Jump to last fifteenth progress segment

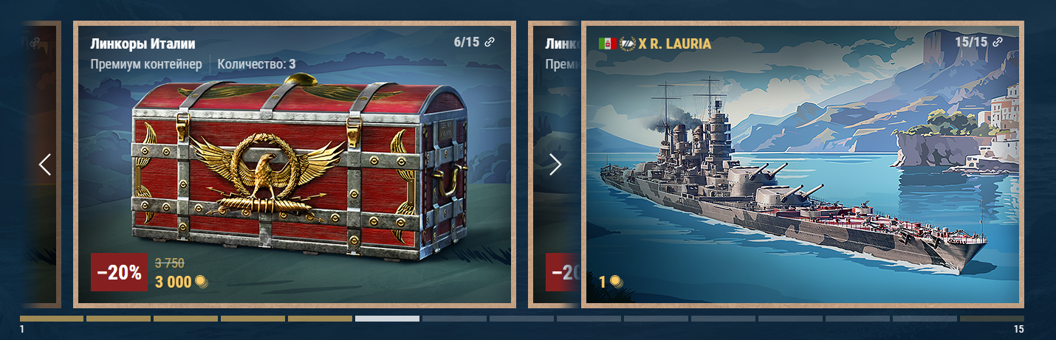(x=992, y=319)
